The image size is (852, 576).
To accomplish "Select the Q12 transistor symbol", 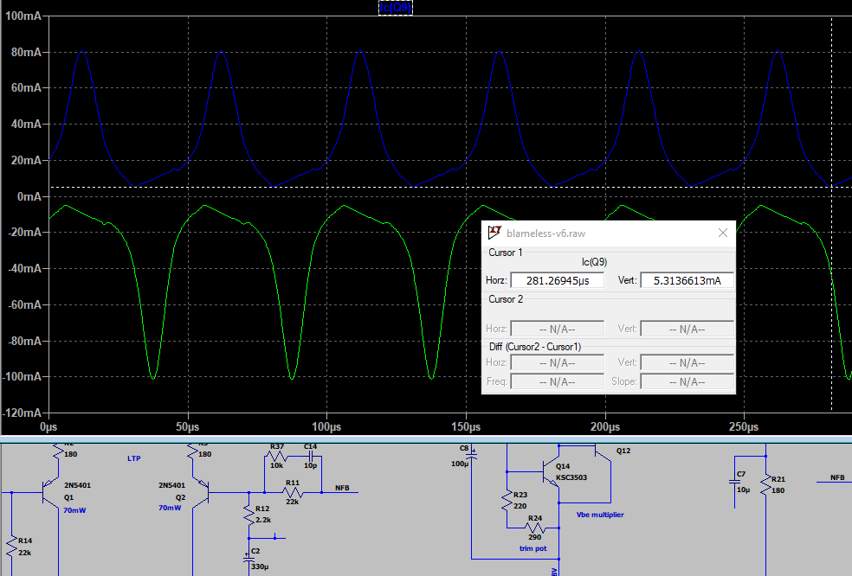I will (602, 451).
